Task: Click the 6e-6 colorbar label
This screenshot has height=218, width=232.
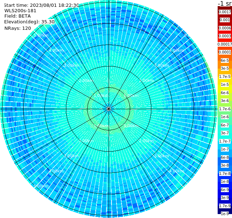Action: tap(225, 93)
